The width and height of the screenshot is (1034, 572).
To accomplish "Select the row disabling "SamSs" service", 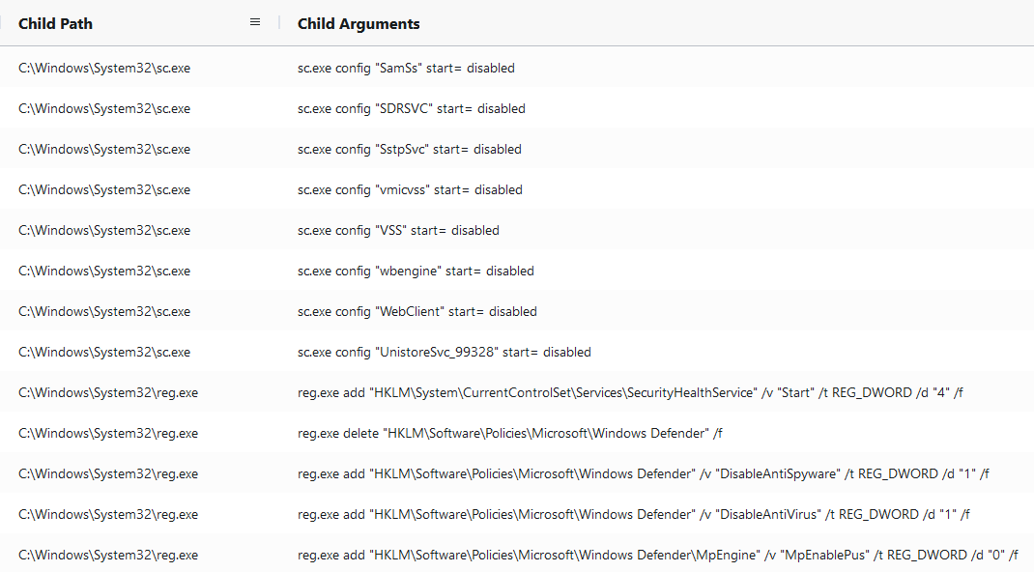I will tap(517, 68).
